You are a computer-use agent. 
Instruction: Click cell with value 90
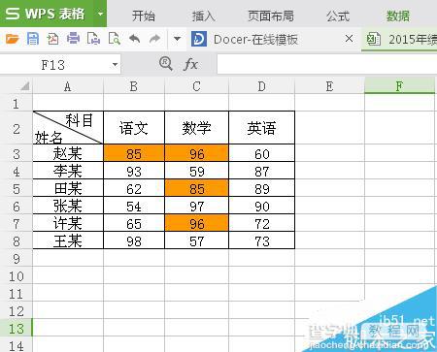point(262,206)
